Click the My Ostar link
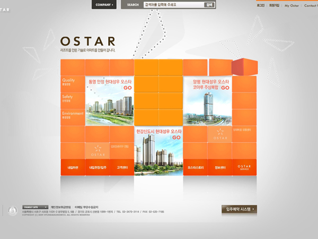Viewport: 318px width, 239px height. click(x=292, y=5)
